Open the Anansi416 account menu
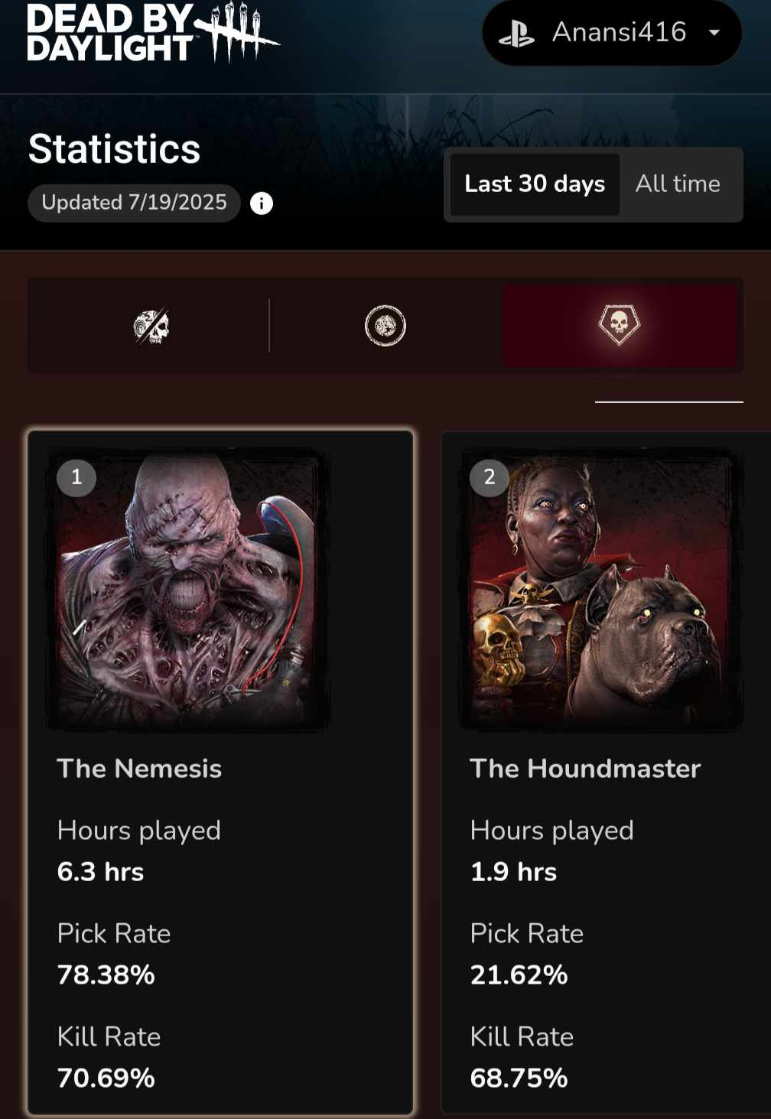The height and width of the screenshot is (1119, 771). [612, 33]
